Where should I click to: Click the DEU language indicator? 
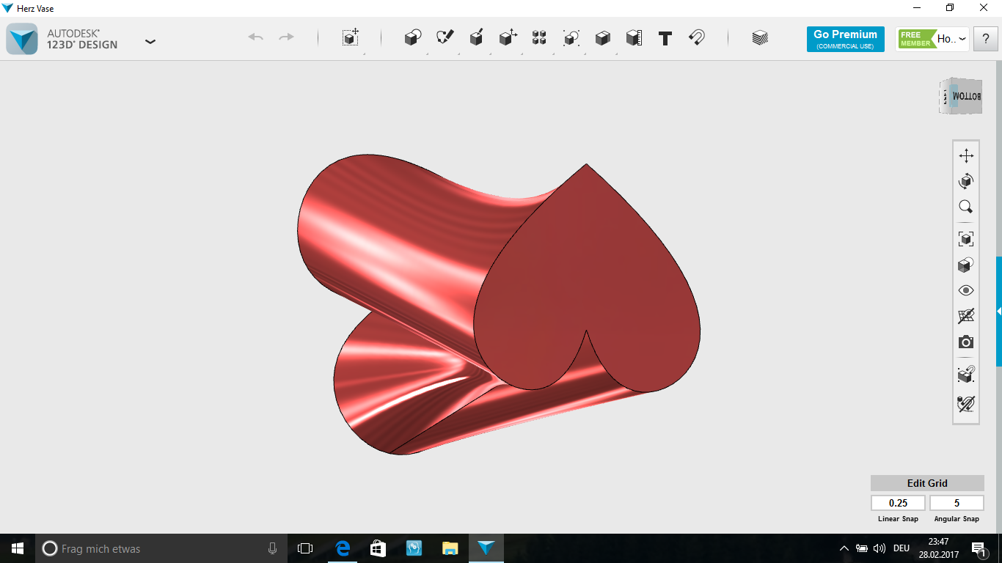pyautogui.click(x=902, y=548)
